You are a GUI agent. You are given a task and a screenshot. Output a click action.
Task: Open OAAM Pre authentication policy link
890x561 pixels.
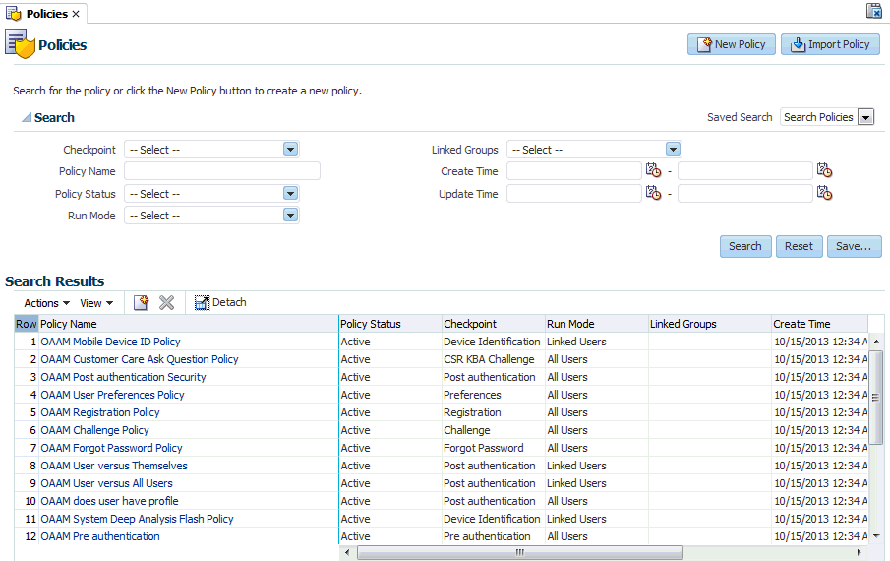coord(100,536)
